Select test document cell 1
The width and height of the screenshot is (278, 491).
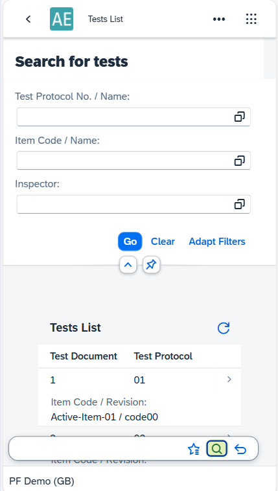52,380
